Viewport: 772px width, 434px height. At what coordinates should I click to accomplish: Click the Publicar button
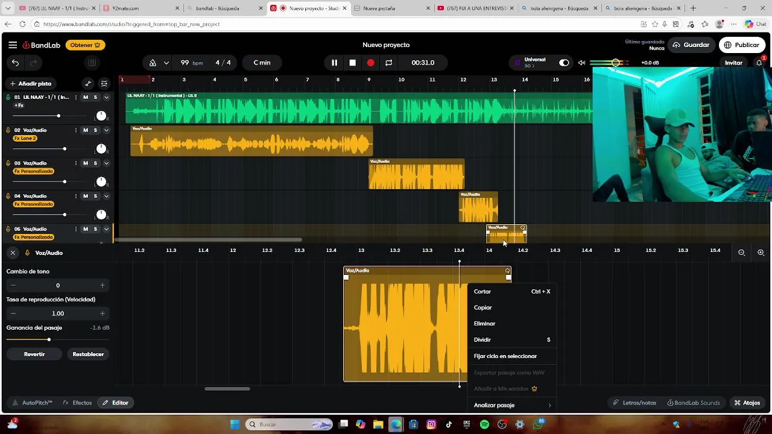tap(742, 45)
